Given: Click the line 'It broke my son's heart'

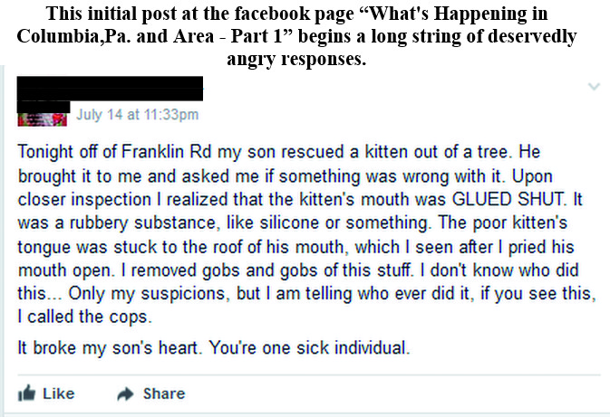Looking at the screenshot, I should (x=111, y=347).
